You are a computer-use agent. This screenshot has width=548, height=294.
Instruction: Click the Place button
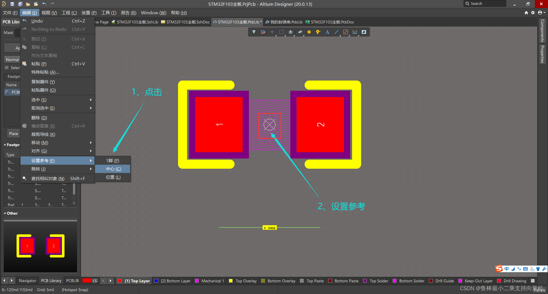[x=13, y=134]
